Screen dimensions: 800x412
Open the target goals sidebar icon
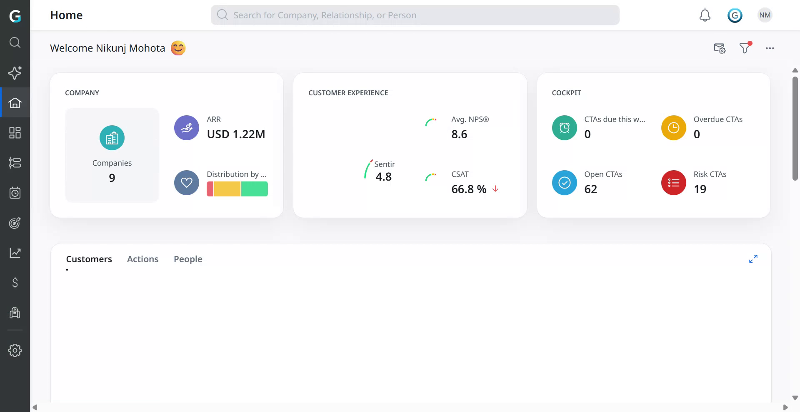click(15, 223)
